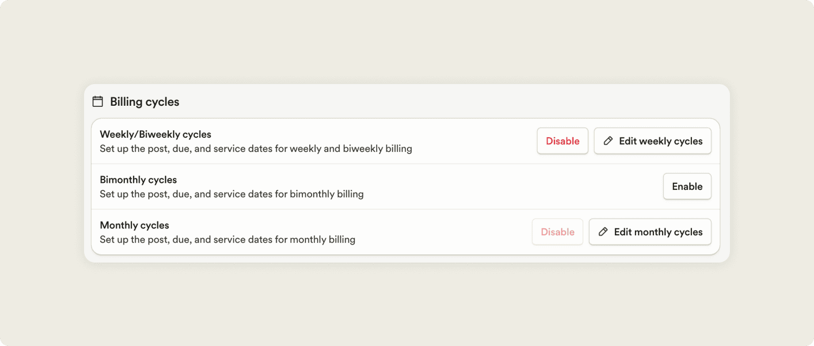Image resolution: width=814 pixels, height=346 pixels.
Task: Click the weekly and biweekly billing description text
Action: [x=256, y=149]
